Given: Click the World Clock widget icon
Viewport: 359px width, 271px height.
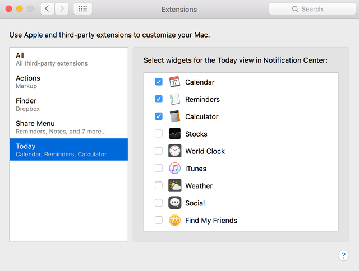Looking at the screenshot, I should click(x=174, y=151).
